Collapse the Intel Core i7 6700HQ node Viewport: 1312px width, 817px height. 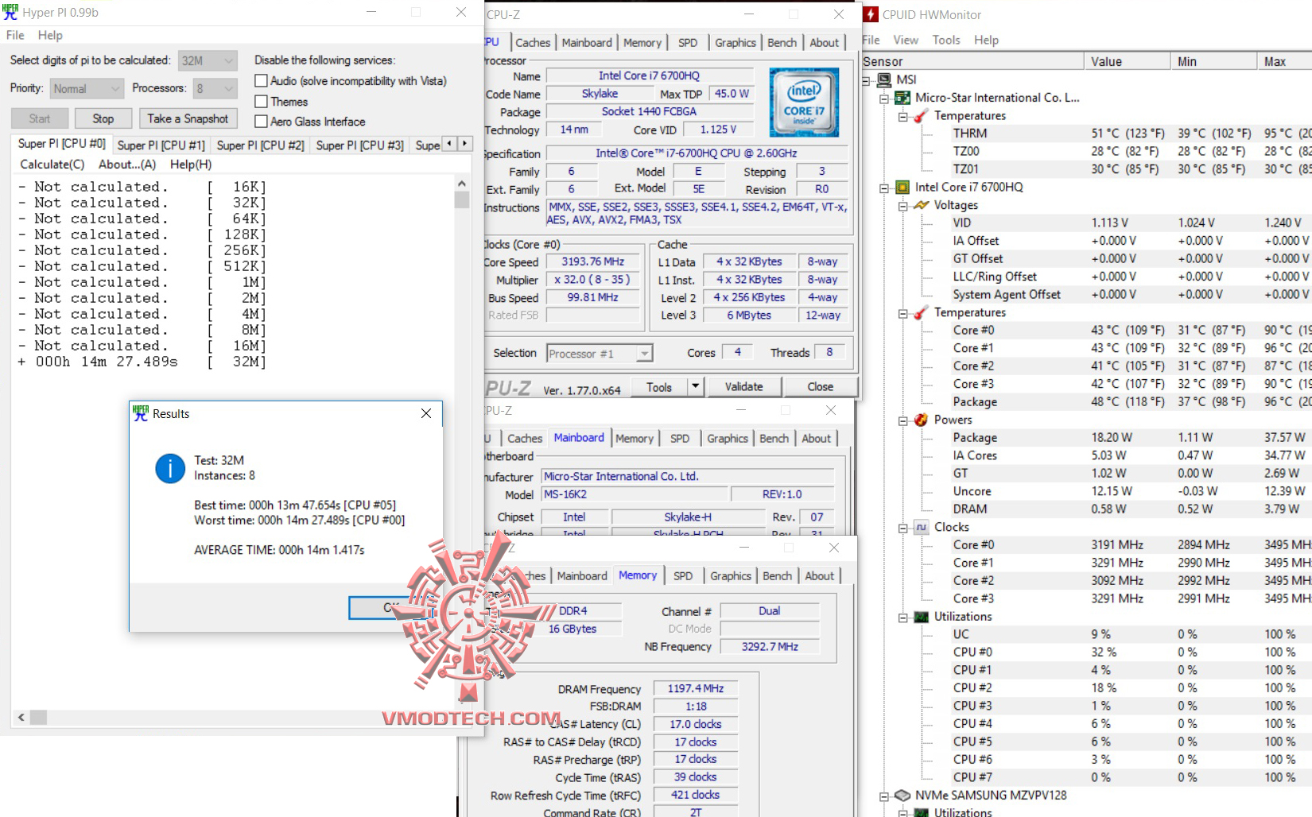click(884, 188)
